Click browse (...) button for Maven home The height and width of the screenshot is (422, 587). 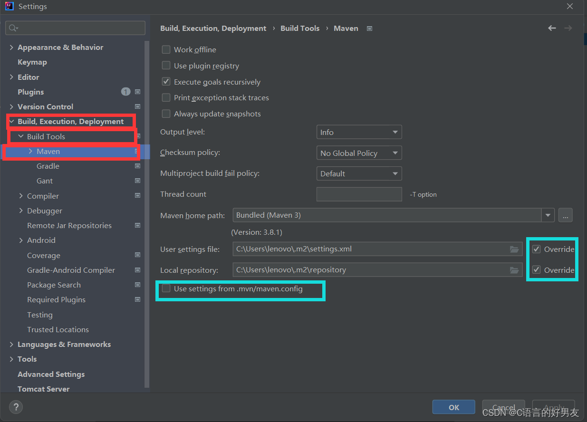(x=565, y=215)
